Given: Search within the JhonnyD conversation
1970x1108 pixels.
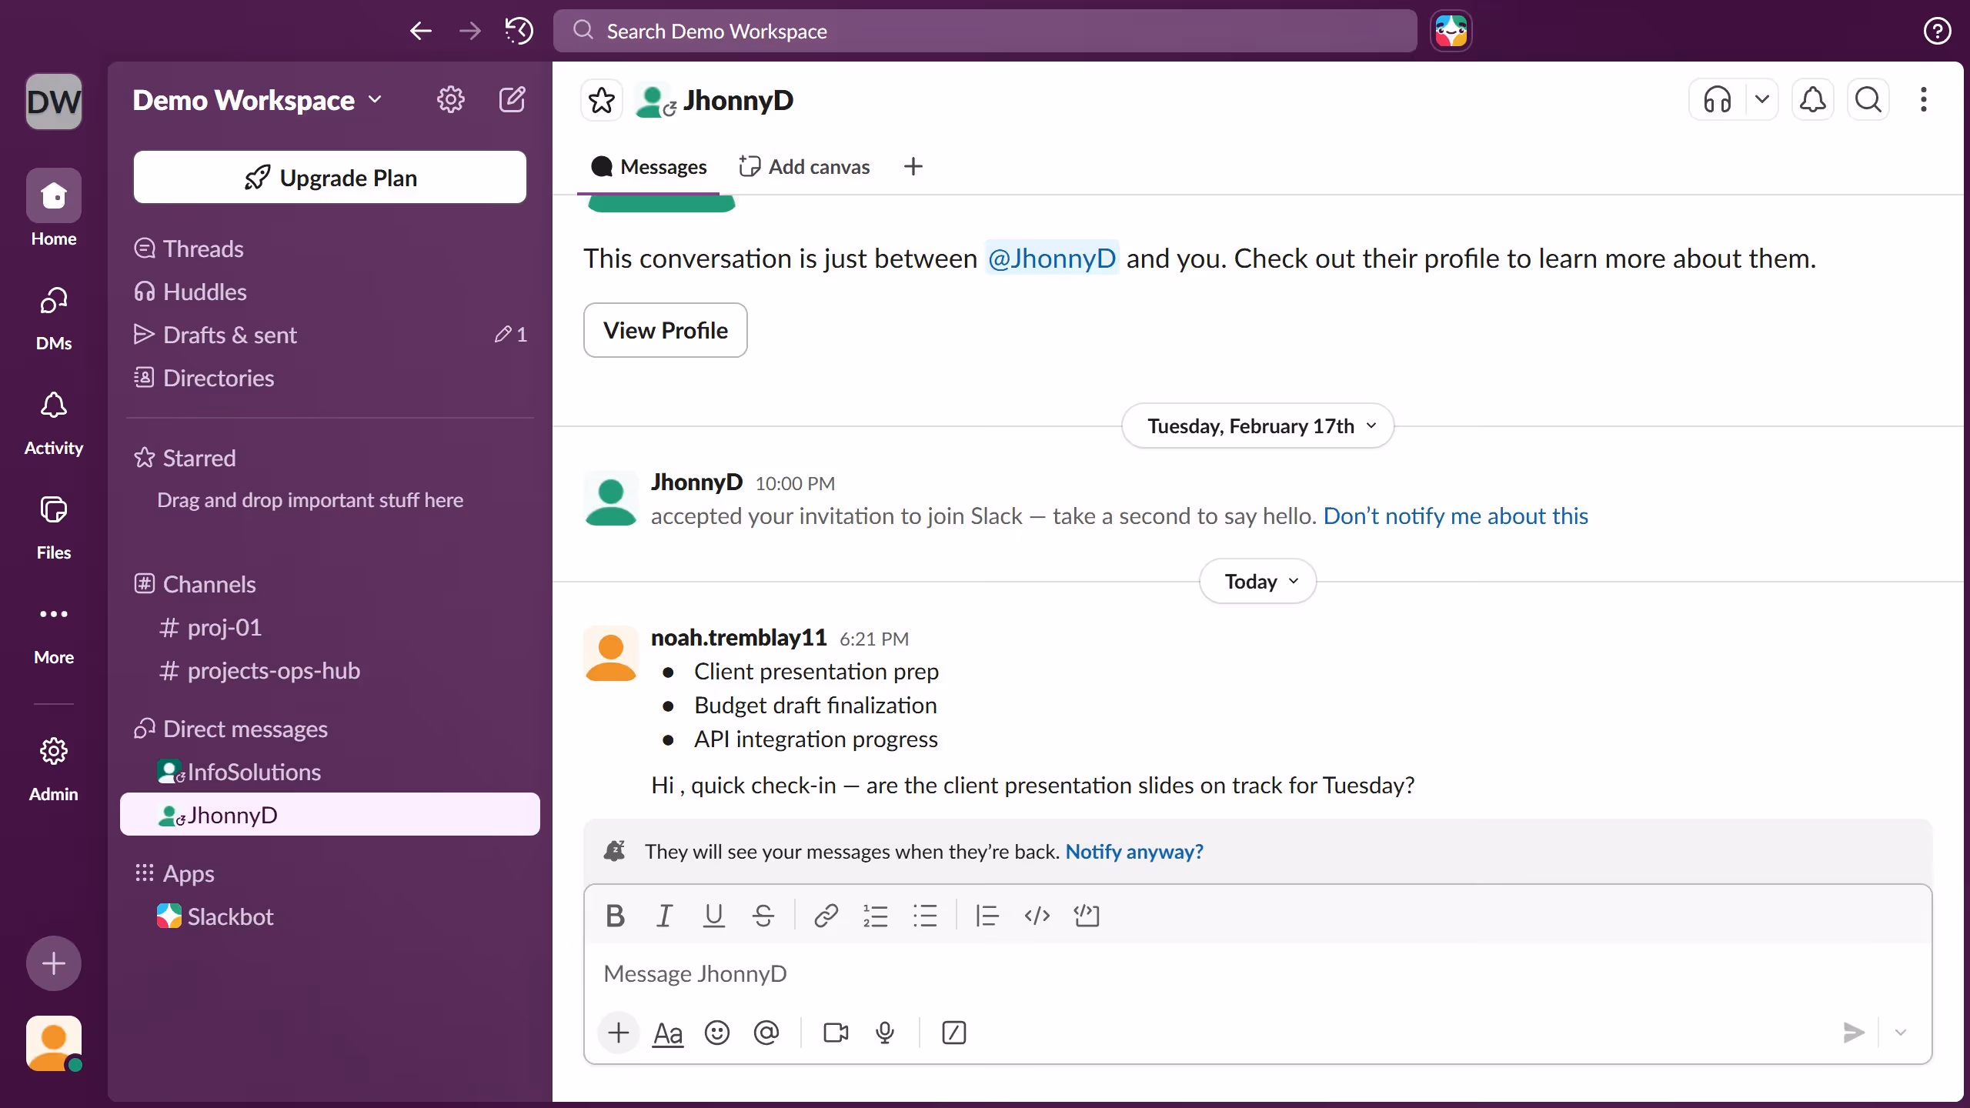Looking at the screenshot, I should point(1868,100).
